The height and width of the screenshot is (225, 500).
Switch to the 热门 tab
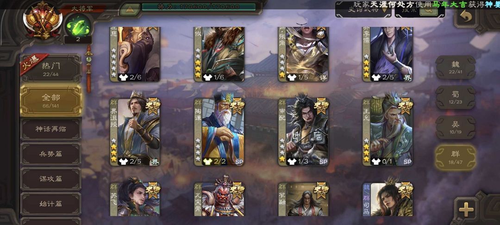pyautogui.click(x=51, y=69)
